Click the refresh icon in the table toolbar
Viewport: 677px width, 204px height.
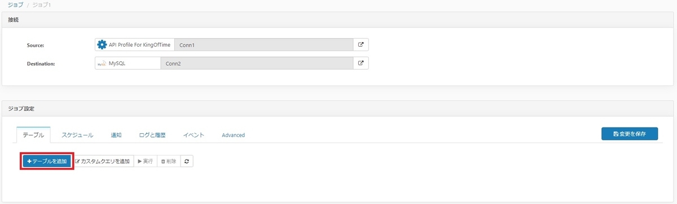point(186,161)
